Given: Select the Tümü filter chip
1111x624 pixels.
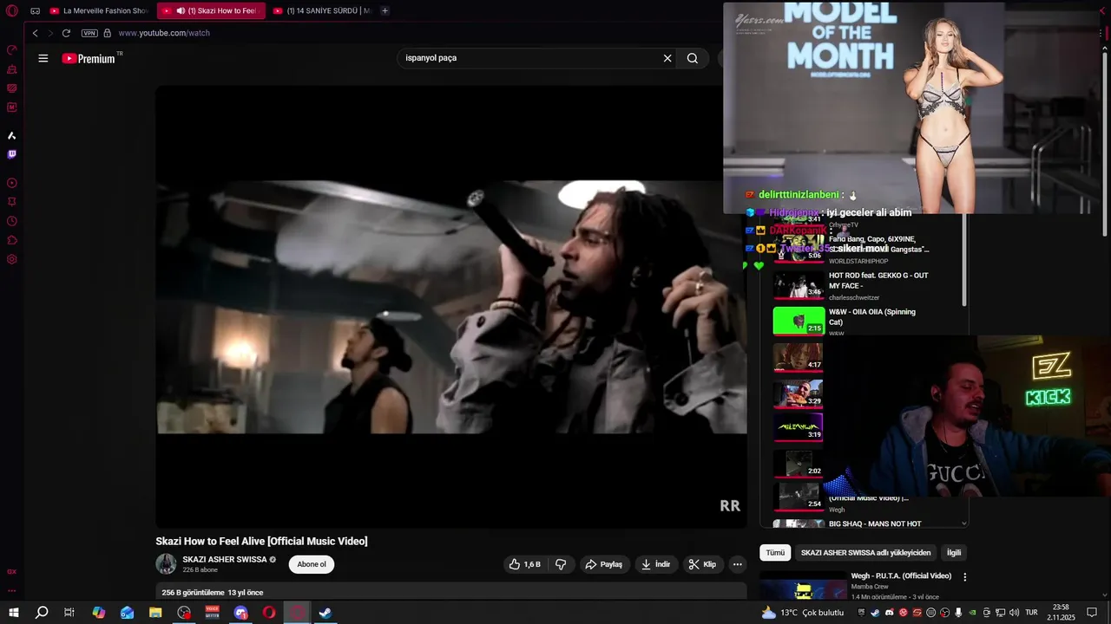Looking at the screenshot, I should (x=775, y=553).
